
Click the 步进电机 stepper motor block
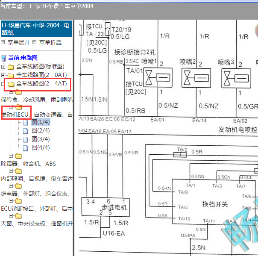coord(106,207)
